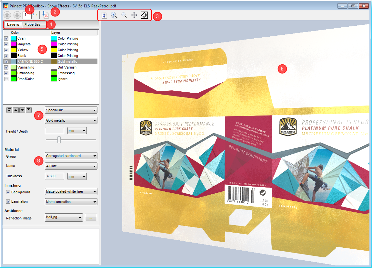Move layer to bottom of list
This screenshot has height=268, width=372.
coord(29,110)
